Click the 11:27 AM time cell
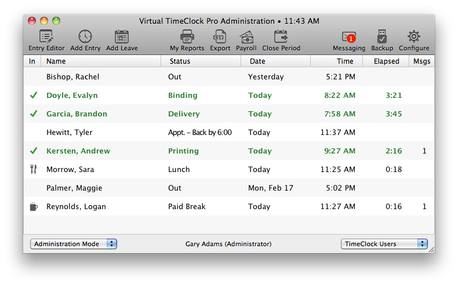The width and height of the screenshot is (458, 285). point(337,207)
